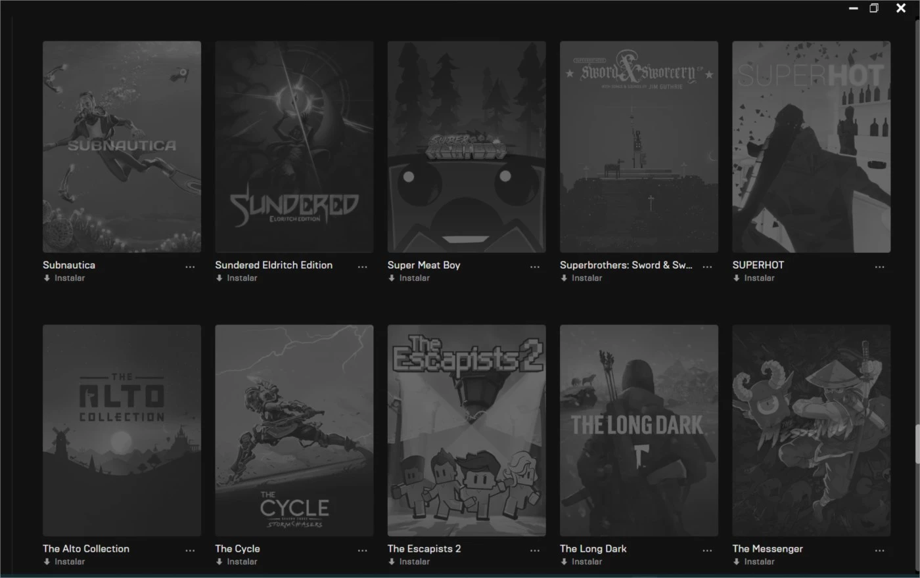The height and width of the screenshot is (578, 920).
Task: Select the Sundered Eldritch Edition title text
Action: (x=273, y=265)
